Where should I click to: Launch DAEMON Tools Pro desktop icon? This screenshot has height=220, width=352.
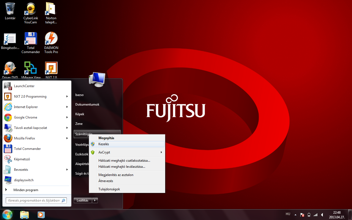pyautogui.click(x=51, y=43)
